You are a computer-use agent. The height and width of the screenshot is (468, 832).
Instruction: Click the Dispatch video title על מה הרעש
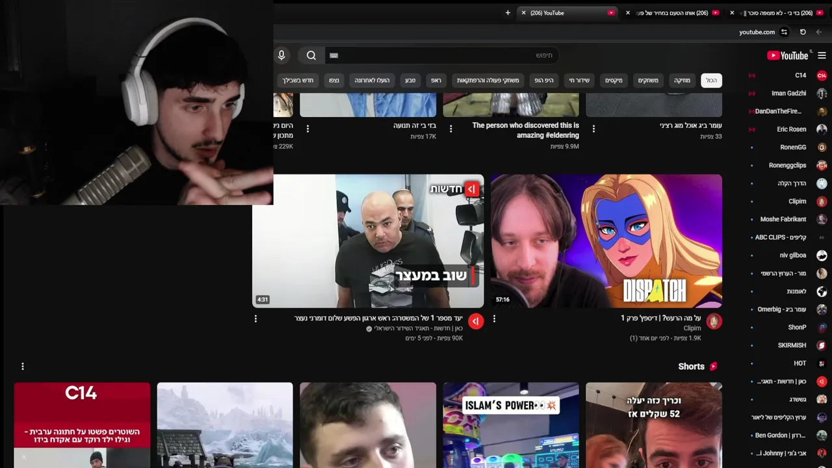pos(661,318)
